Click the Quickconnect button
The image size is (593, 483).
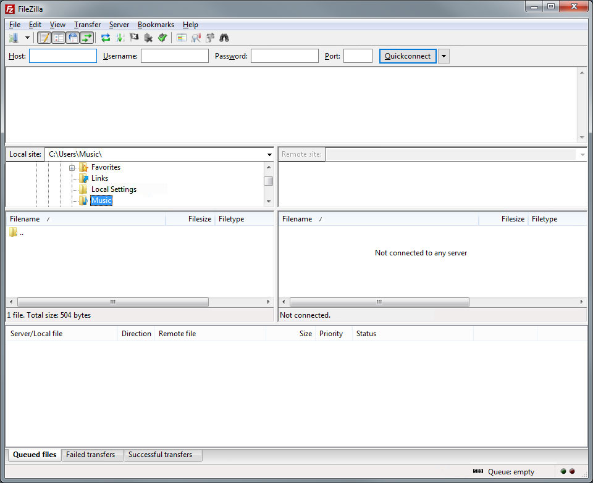coord(408,56)
